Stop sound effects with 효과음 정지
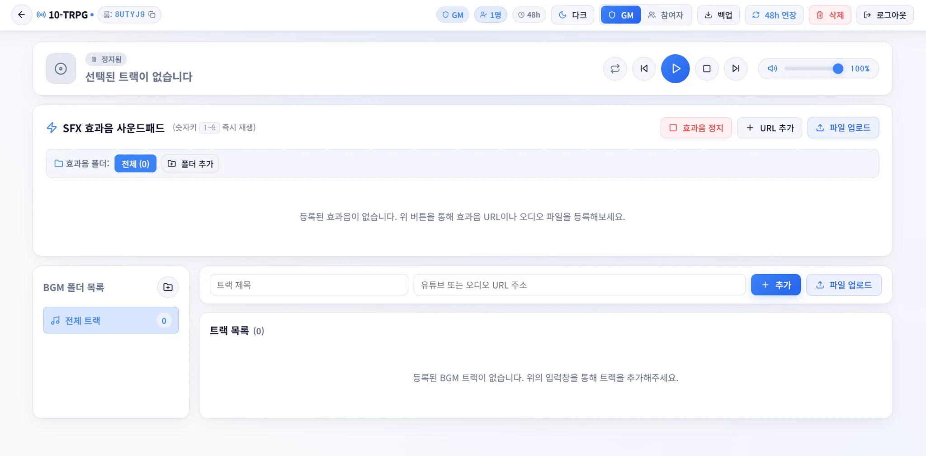Viewport: 926px width, 456px height. point(696,128)
